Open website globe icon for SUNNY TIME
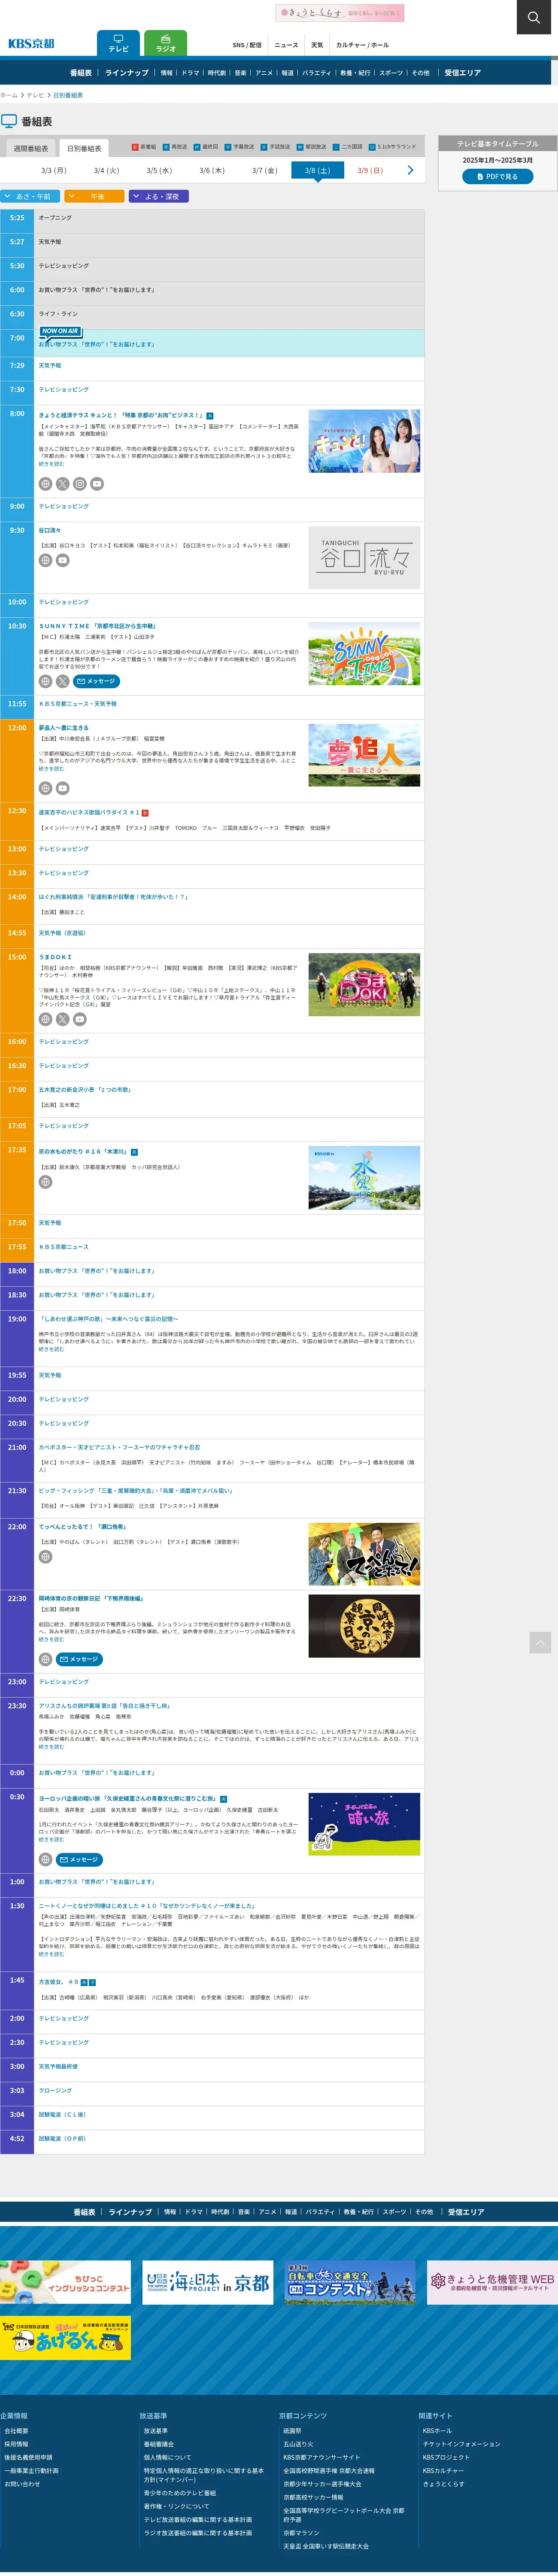Viewport: 558px width, 2576px height. click(45, 681)
